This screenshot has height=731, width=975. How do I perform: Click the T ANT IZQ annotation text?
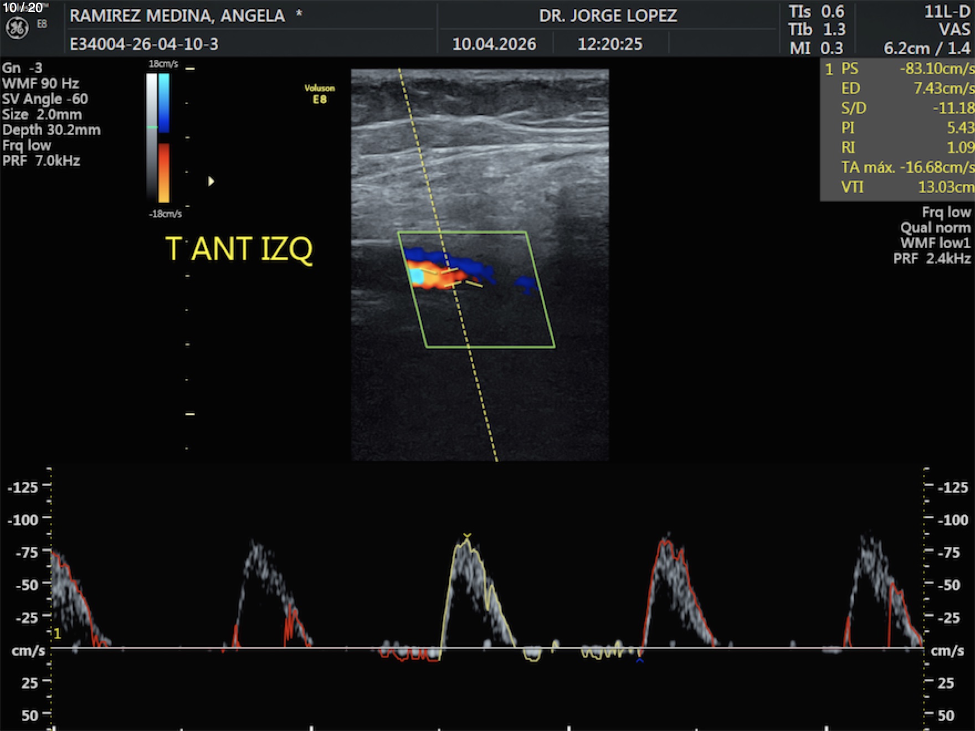(239, 249)
